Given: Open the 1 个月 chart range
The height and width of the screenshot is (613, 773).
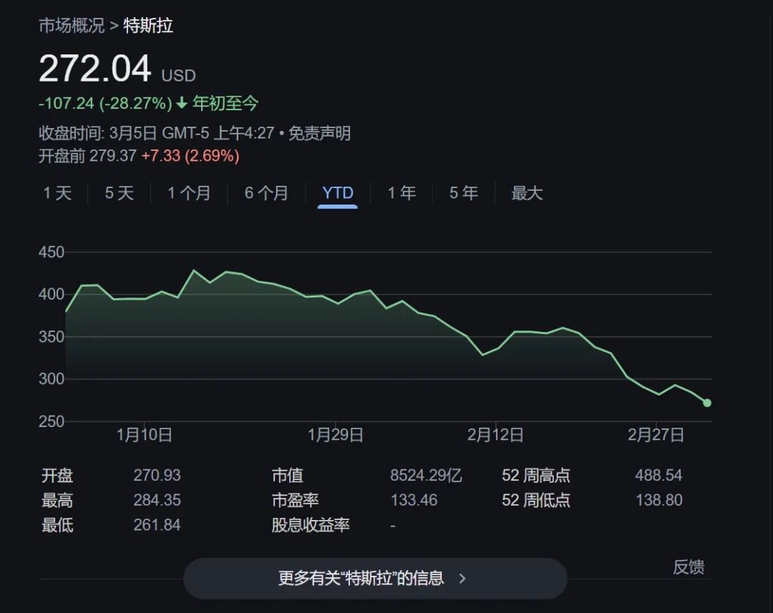Looking at the screenshot, I should pyautogui.click(x=189, y=193).
